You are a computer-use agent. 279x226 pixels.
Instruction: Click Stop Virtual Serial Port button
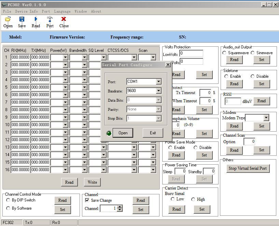pos(248,168)
